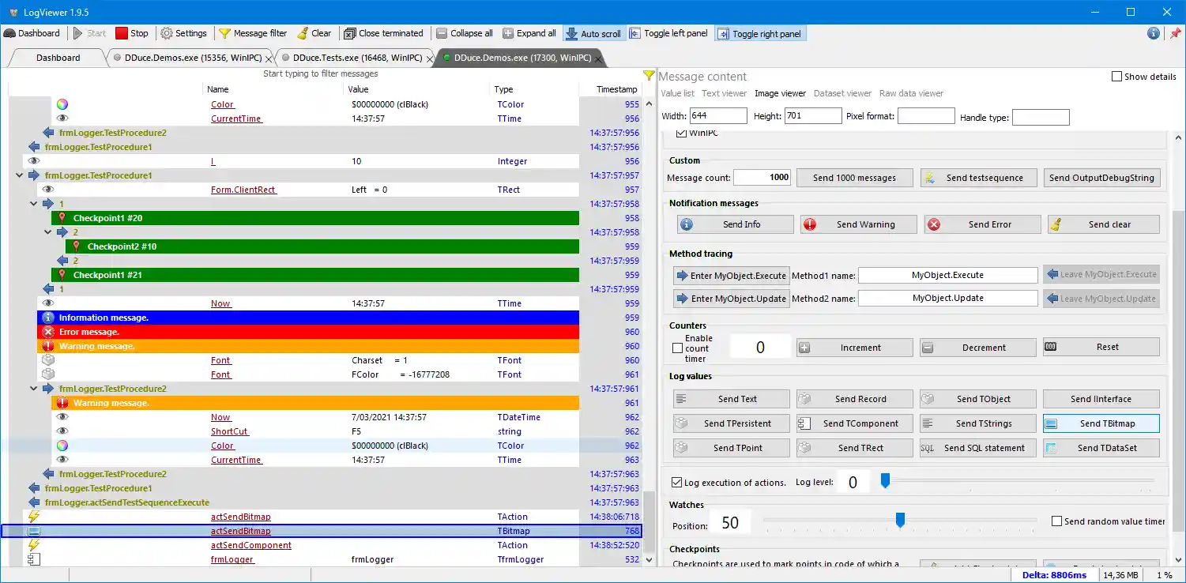
Task: Open the Text viewer in Message content
Action: 724,93
